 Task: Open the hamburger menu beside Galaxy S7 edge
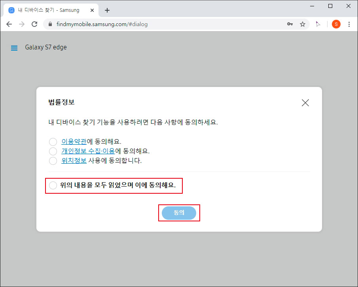14,48
